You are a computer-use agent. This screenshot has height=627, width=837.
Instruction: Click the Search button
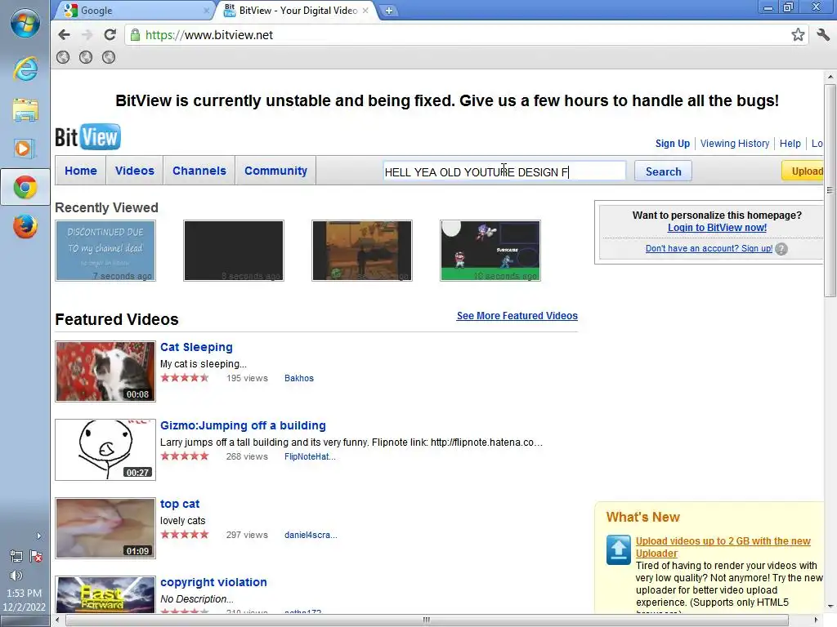(x=663, y=171)
